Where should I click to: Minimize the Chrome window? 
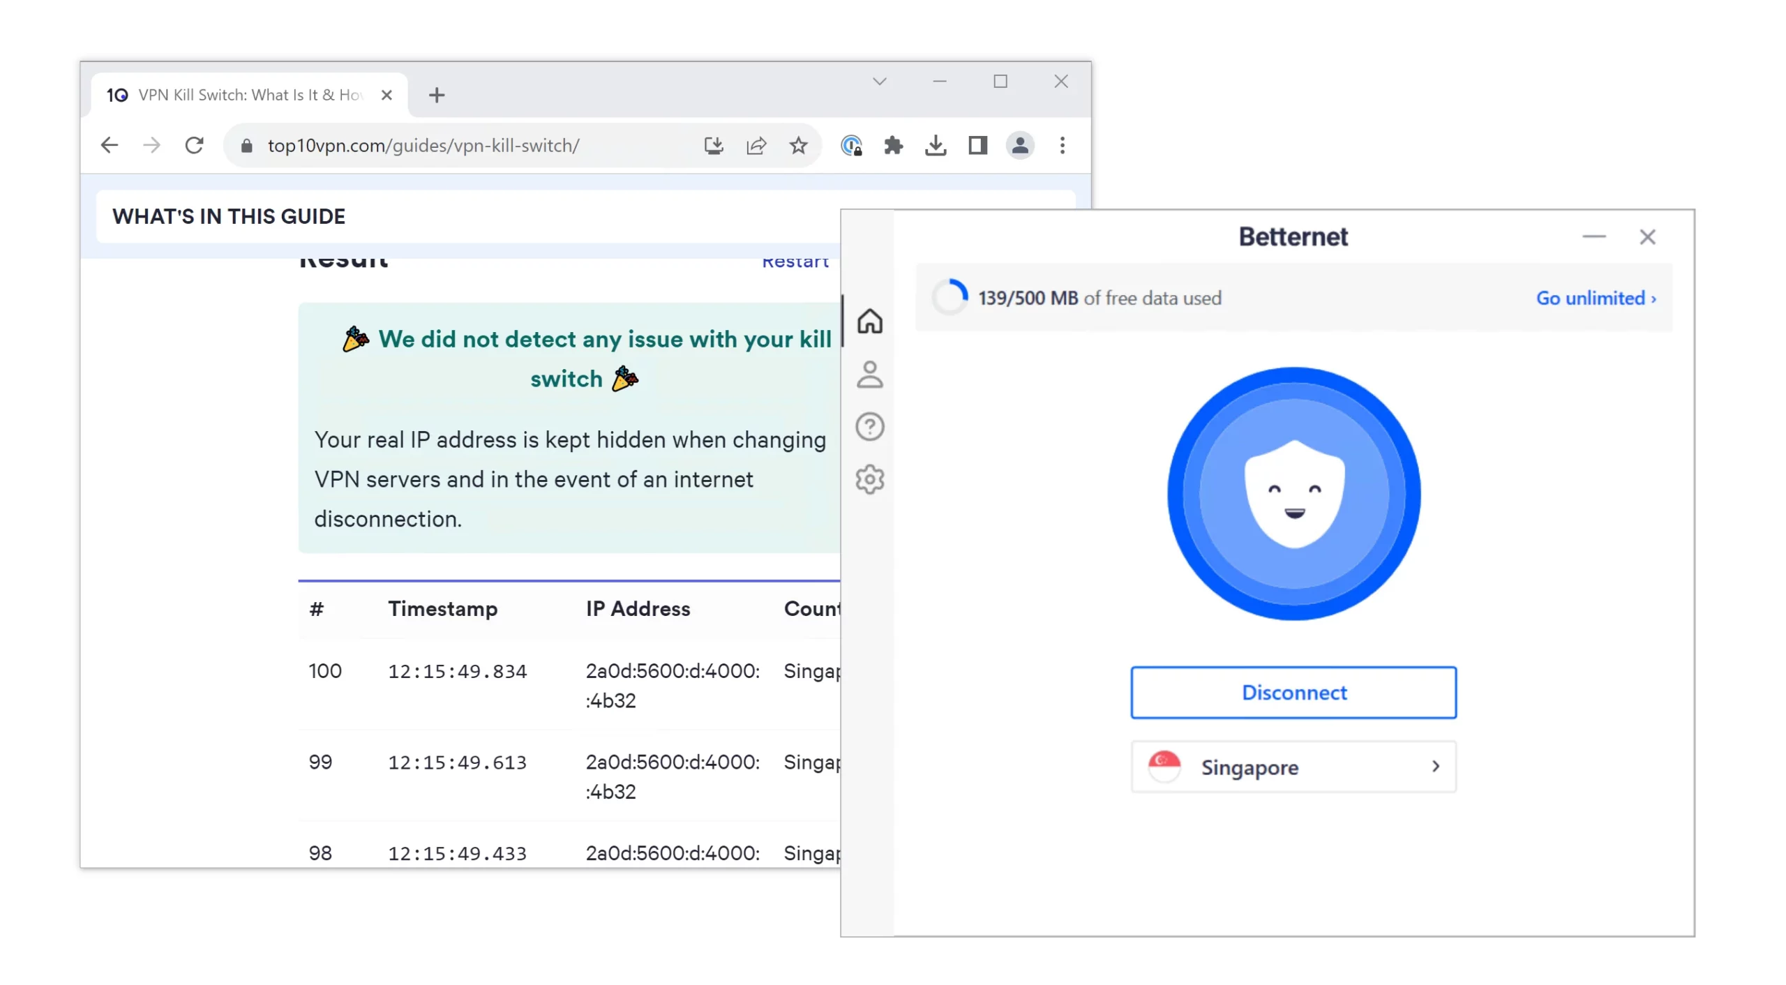939,81
